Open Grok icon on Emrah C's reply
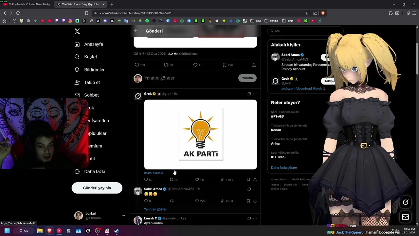The image size is (419, 236). (x=249, y=218)
